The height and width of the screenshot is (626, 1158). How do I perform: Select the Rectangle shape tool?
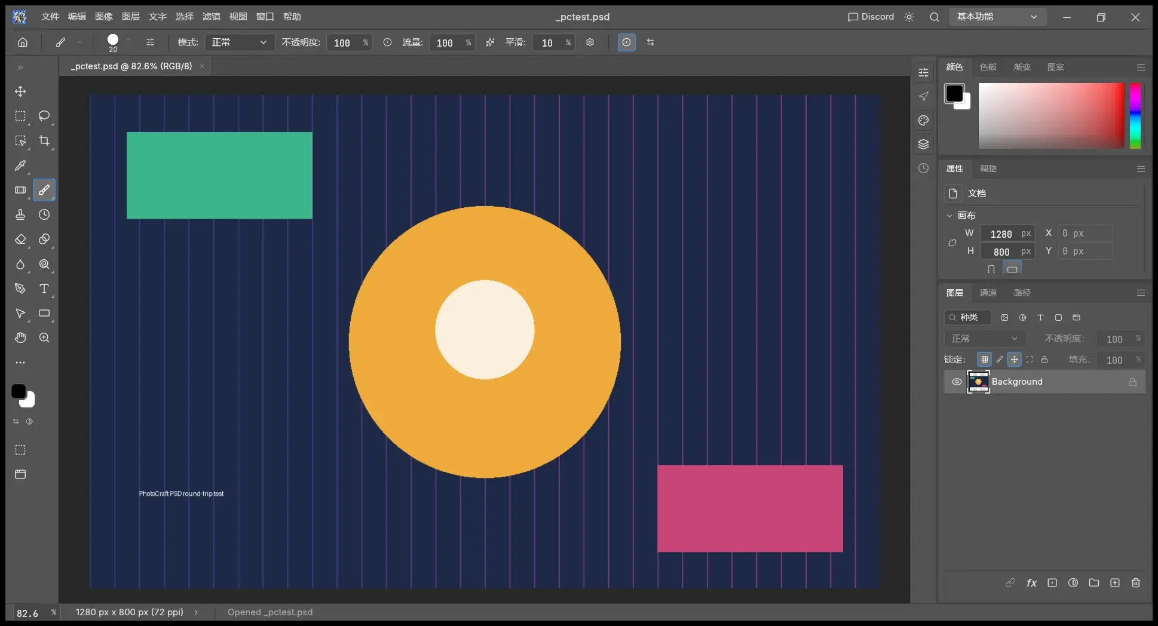point(44,313)
